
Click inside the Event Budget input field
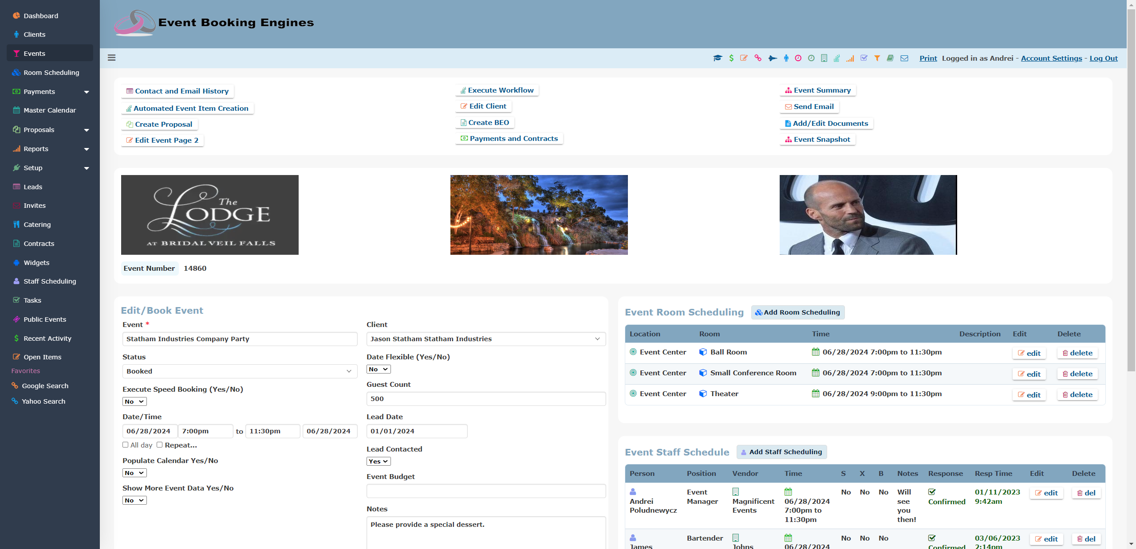point(485,491)
